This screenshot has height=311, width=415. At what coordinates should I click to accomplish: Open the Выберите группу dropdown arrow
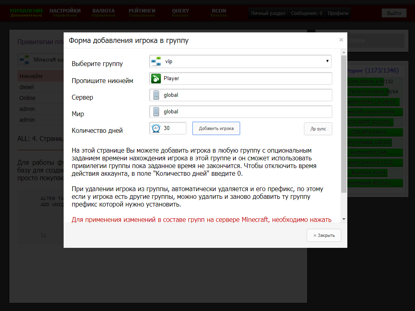click(327, 62)
